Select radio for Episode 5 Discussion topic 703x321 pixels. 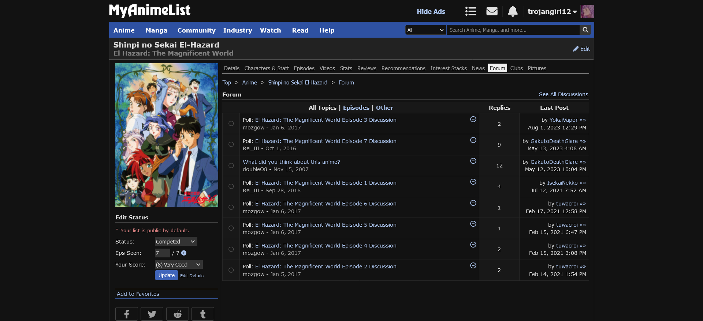(231, 228)
